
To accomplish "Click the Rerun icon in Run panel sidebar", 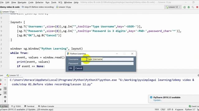I will click(x=1, y=80).
